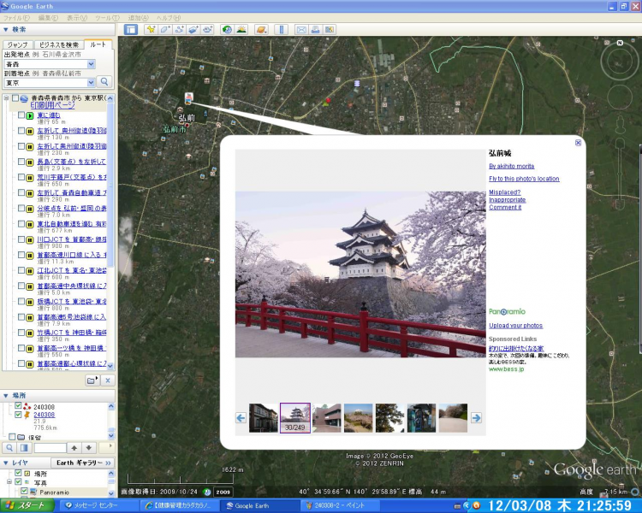The width and height of the screenshot is (642, 513).
Task: Open the ファイル(F) menu
Action: [16, 18]
